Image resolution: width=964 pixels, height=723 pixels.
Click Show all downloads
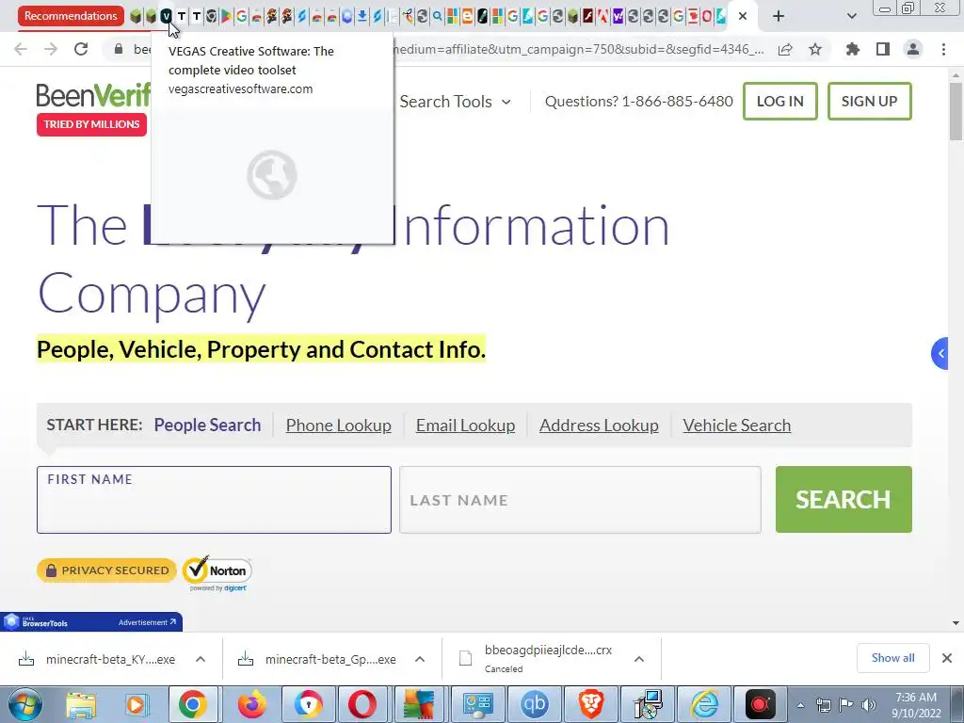point(892,658)
